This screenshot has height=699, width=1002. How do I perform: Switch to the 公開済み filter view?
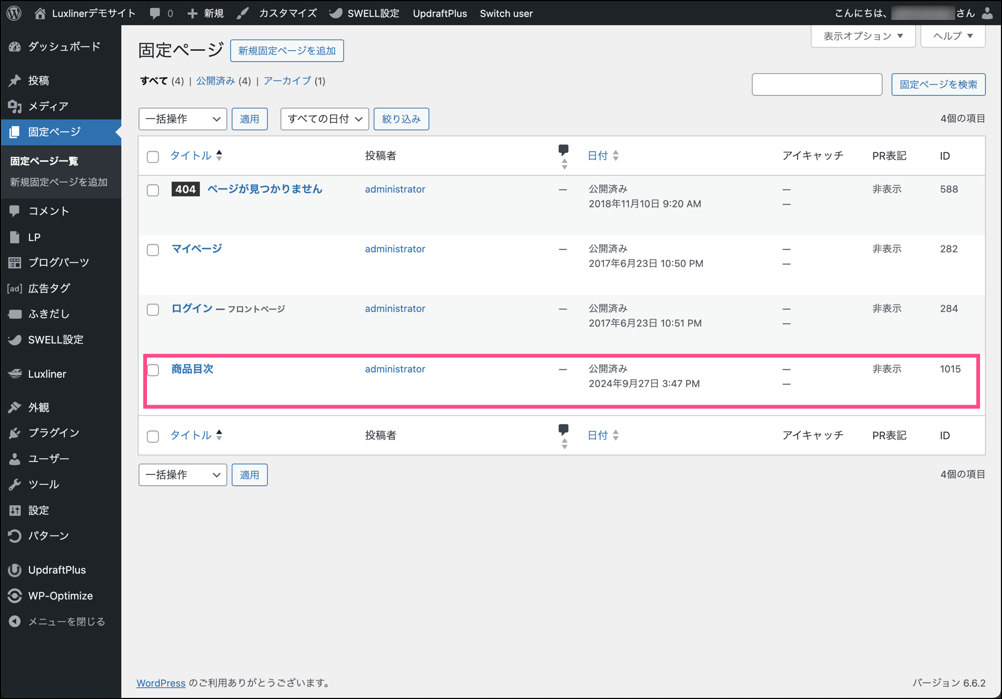coord(215,81)
